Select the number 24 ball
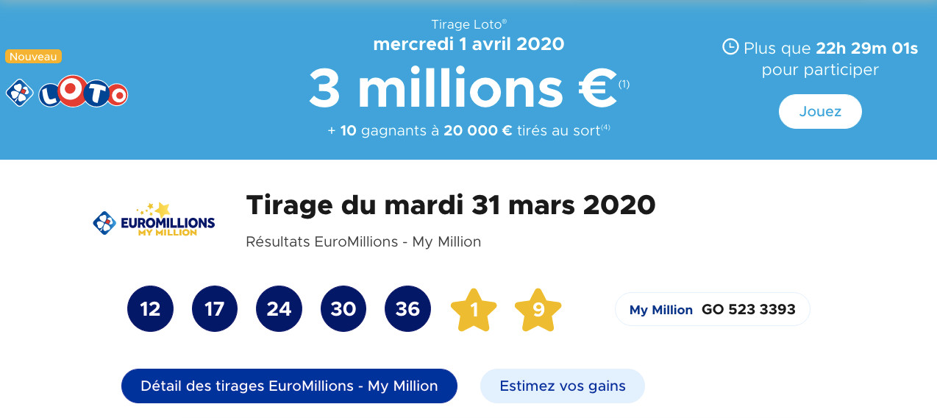The image size is (937, 418). (x=279, y=309)
